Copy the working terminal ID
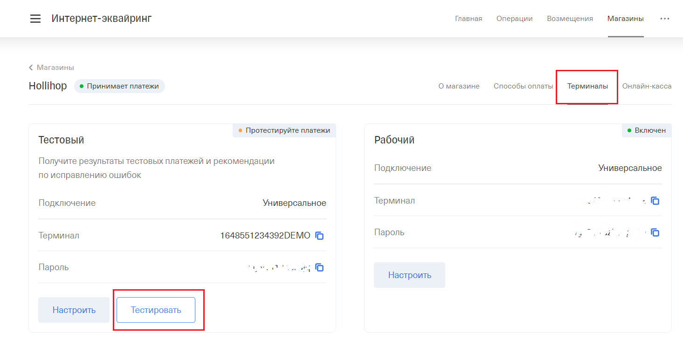This screenshot has height=347, width=683. [655, 201]
